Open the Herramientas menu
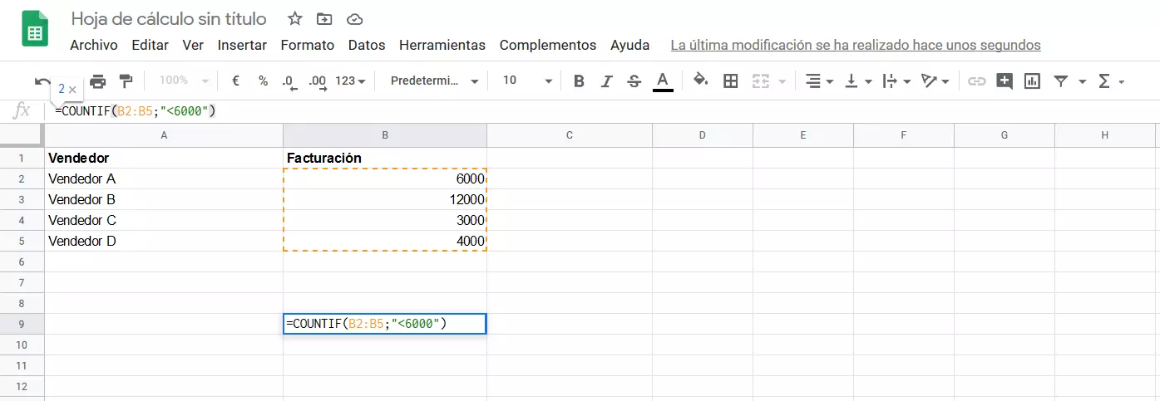1160x401 pixels. point(442,45)
